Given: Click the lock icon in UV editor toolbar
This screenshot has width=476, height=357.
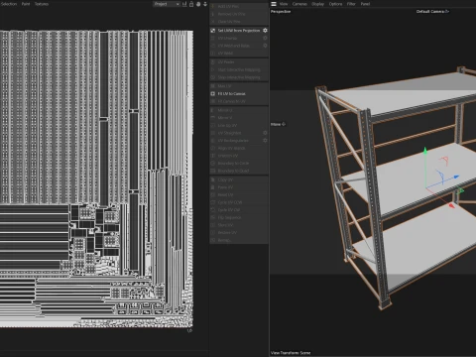Looking at the screenshot, I should tap(191, 4).
